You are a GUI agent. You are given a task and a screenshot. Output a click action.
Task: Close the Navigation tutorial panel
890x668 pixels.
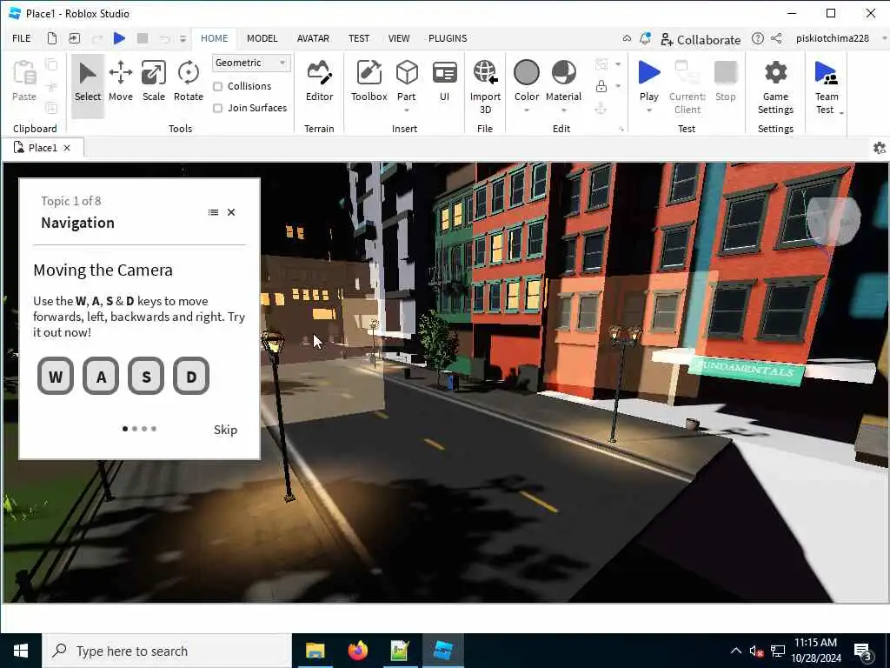pyautogui.click(x=231, y=212)
